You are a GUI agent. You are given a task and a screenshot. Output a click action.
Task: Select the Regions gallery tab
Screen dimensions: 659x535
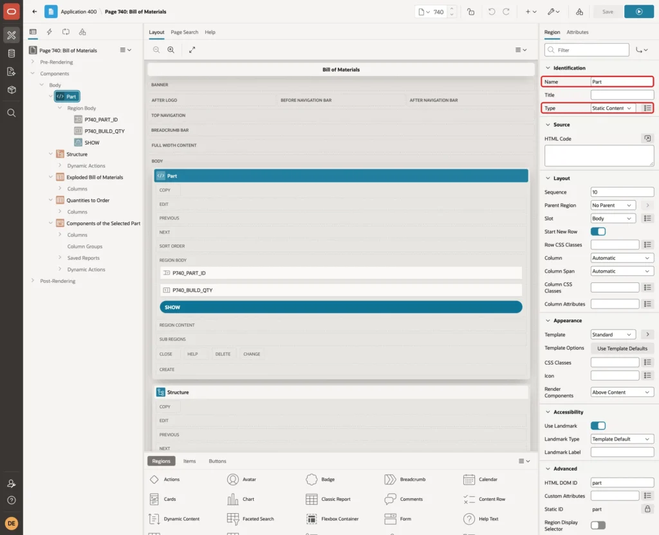162,461
